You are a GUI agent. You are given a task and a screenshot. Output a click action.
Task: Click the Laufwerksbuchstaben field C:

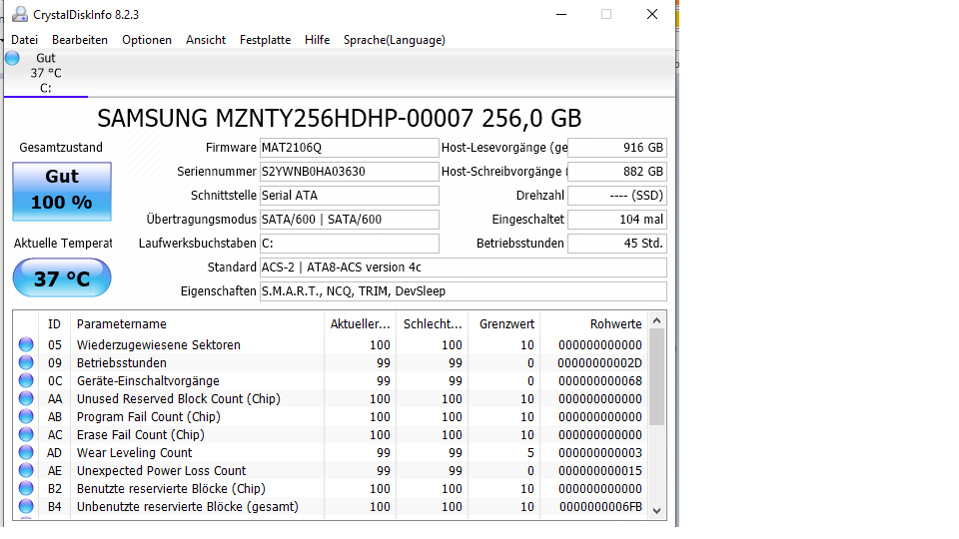350,244
